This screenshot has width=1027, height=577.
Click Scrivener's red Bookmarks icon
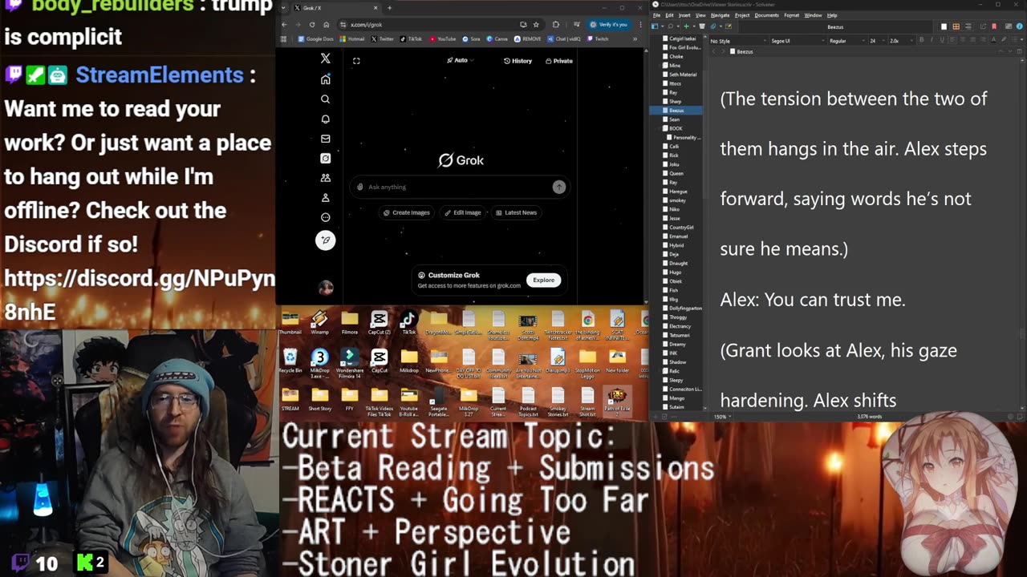pos(994,26)
